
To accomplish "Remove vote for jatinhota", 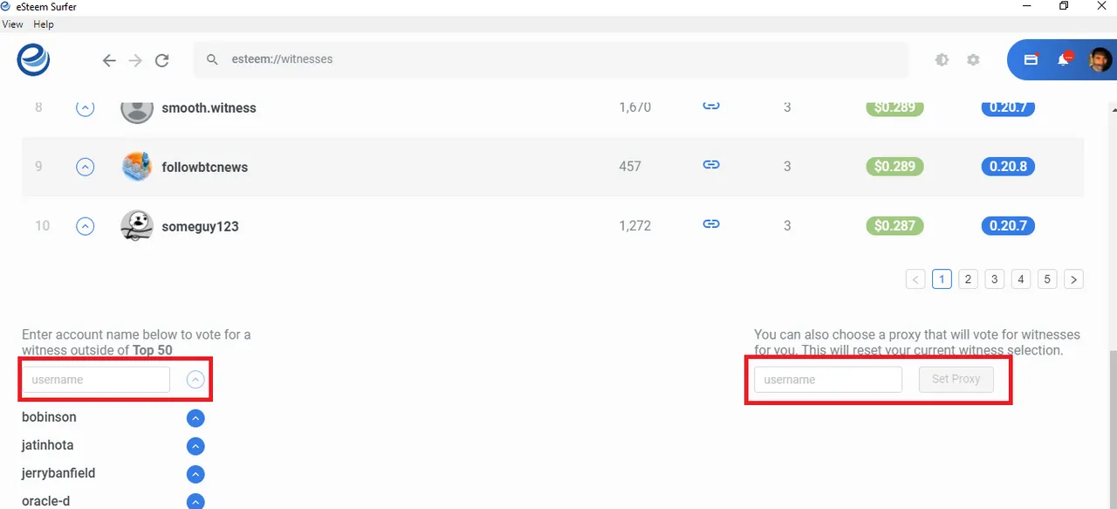I will (x=195, y=446).
